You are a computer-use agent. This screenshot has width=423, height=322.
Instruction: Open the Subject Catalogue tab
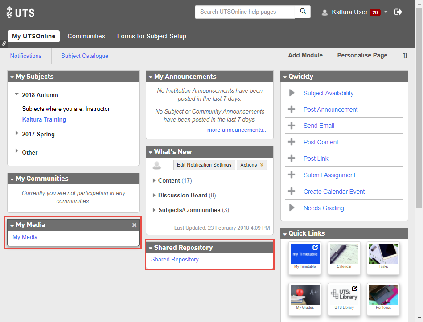pos(85,56)
